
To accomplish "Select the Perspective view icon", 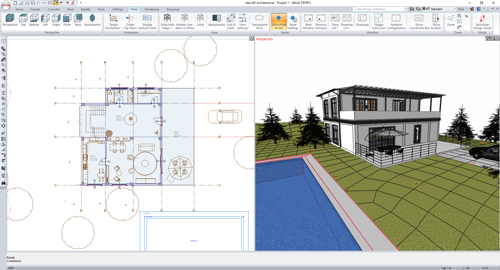I will click(10, 20).
